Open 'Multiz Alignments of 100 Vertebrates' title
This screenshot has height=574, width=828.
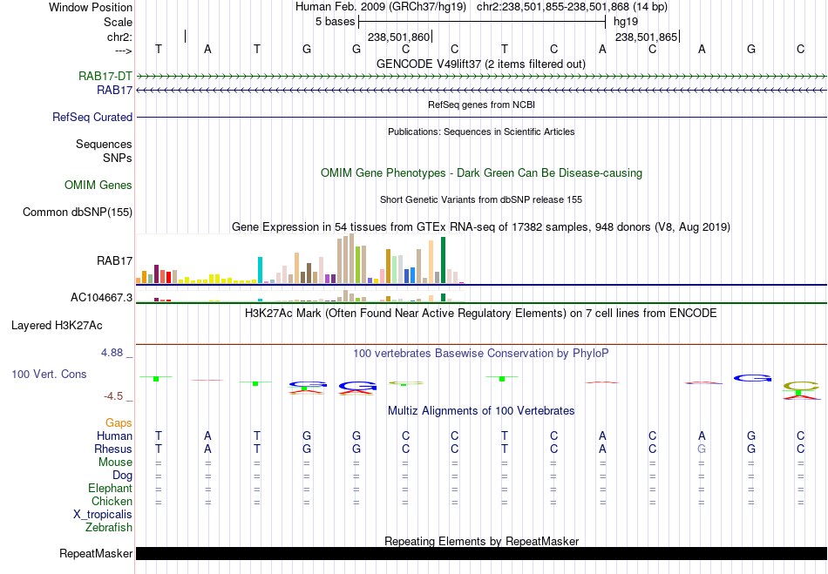tap(481, 410)
